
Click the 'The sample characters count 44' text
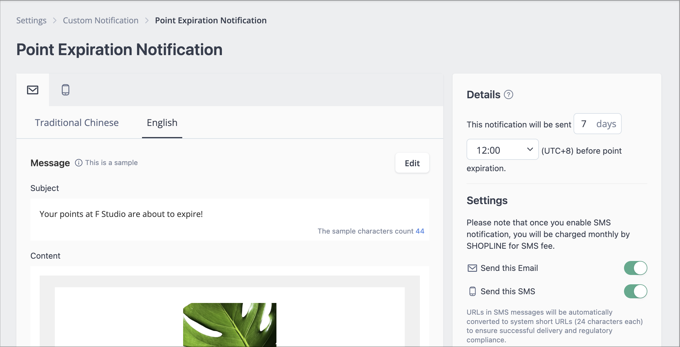(371, 231)
